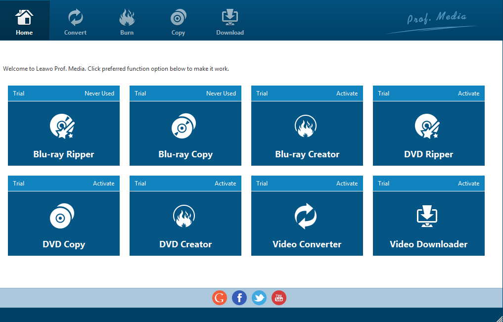Click the Video Converter title text
The height and width of the screenshot is (322, 503).
point(307,244)
